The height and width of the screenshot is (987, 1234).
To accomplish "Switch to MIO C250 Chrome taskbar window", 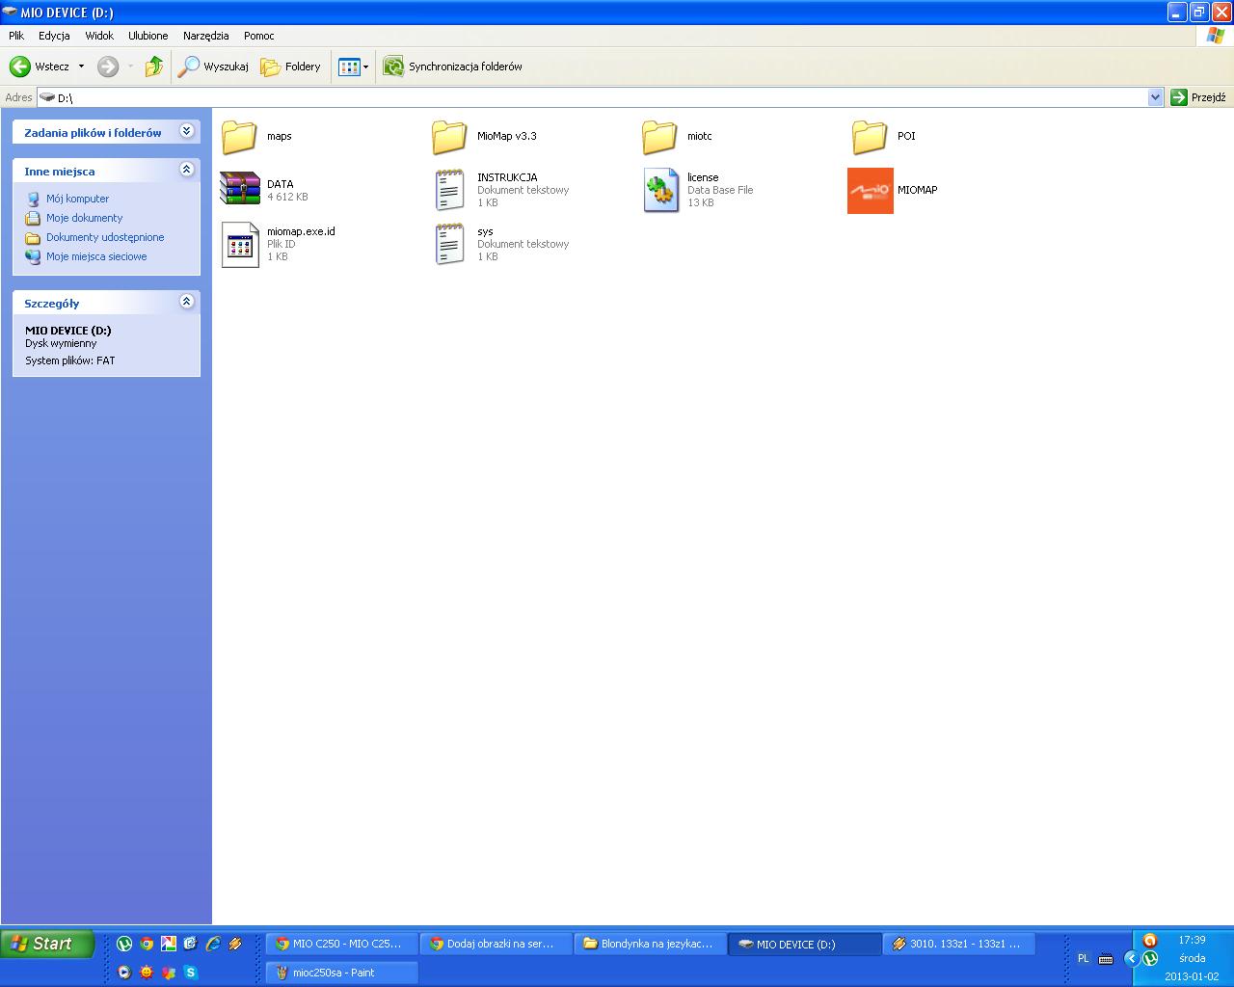I will [x=342, y=945].
